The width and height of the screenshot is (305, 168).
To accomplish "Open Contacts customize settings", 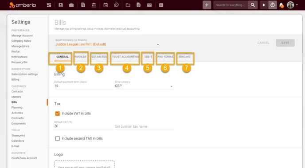I will coord(17,91).
